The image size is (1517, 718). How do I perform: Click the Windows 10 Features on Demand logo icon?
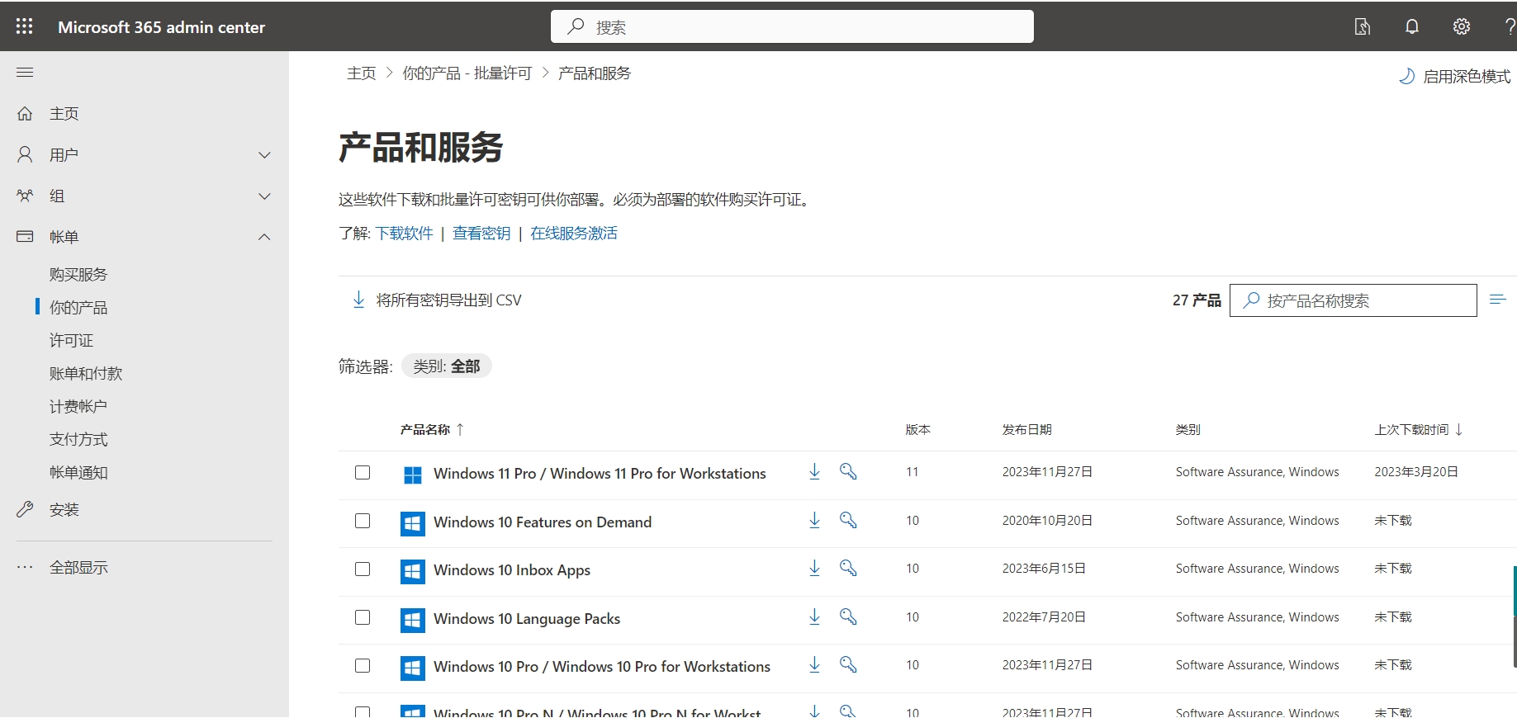[413, 523]
